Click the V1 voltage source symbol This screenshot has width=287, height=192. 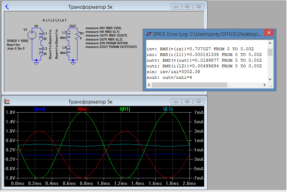32,34
